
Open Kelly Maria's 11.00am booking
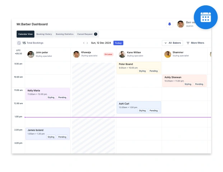[x=47, y=92]
